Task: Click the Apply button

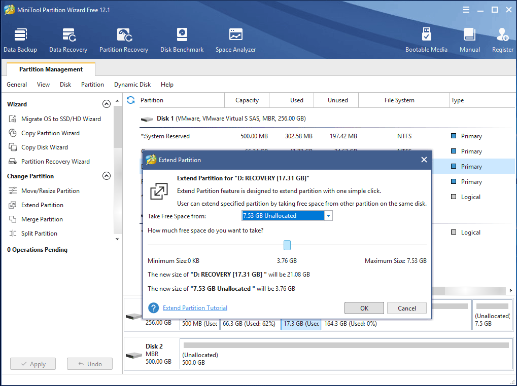Action: [x=33, y=364]
